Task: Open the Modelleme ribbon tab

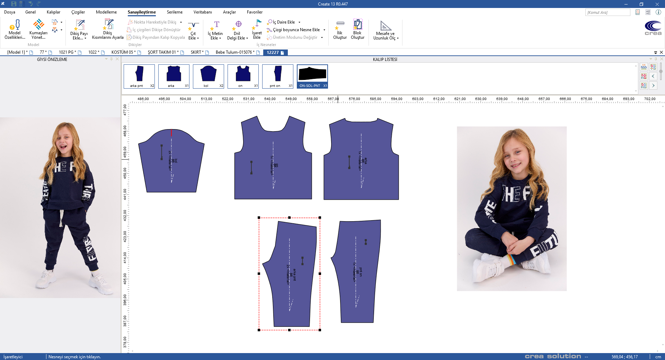Action: (x=106, y=12)
